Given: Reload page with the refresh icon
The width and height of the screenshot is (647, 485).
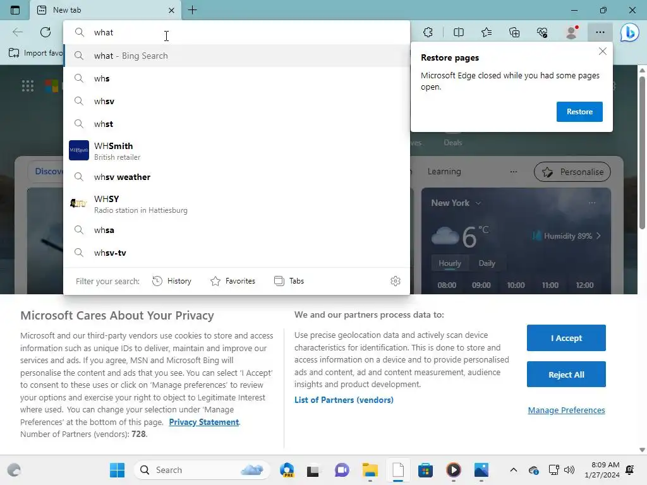Looking at the screenshot, I should click(45, 32).
